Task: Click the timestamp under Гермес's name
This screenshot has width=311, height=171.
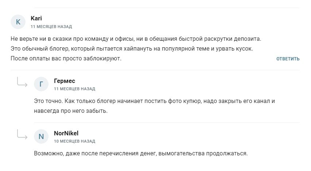Action: pos(74,89)
